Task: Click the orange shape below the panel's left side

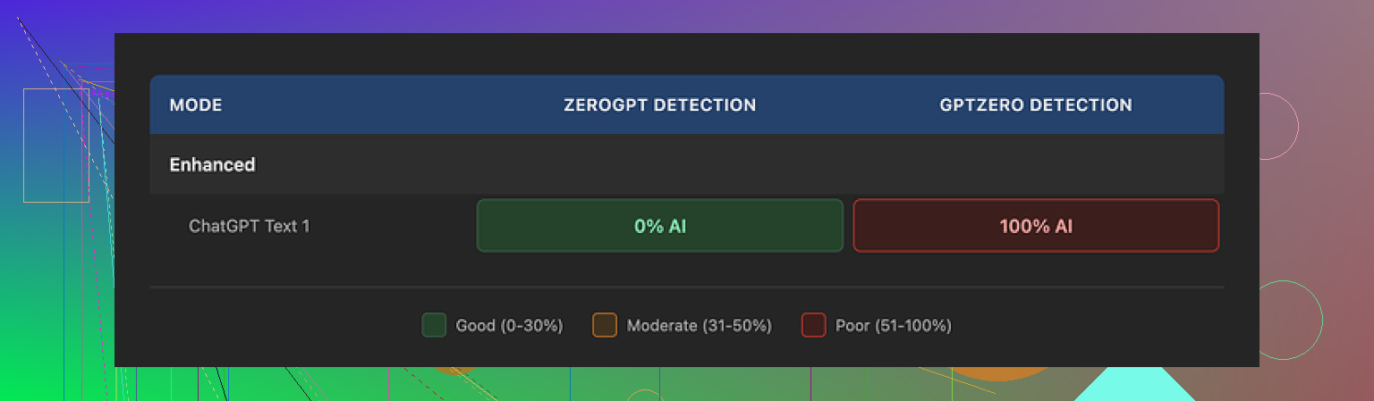Action: coord(456,371)
